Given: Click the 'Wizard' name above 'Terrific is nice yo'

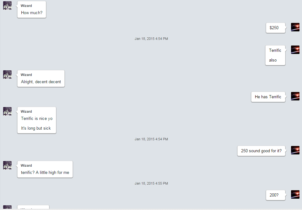Looking at the screenshot, I should (x=26, y=111).
